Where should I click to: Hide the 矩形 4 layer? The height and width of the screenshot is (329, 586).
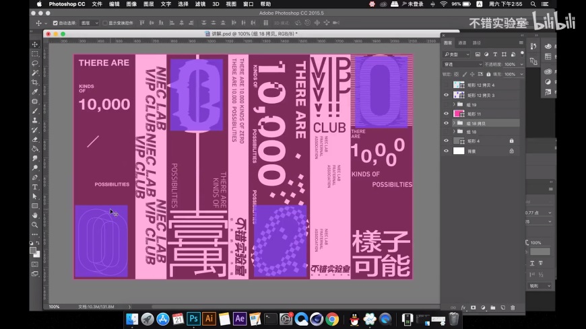pyautogui.click(x=446, y=141)
